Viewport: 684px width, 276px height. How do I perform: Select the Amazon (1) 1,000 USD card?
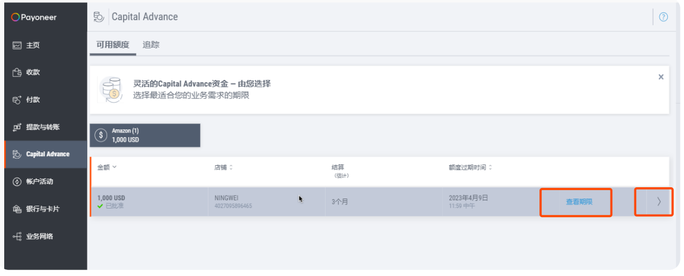pos(145,135)
